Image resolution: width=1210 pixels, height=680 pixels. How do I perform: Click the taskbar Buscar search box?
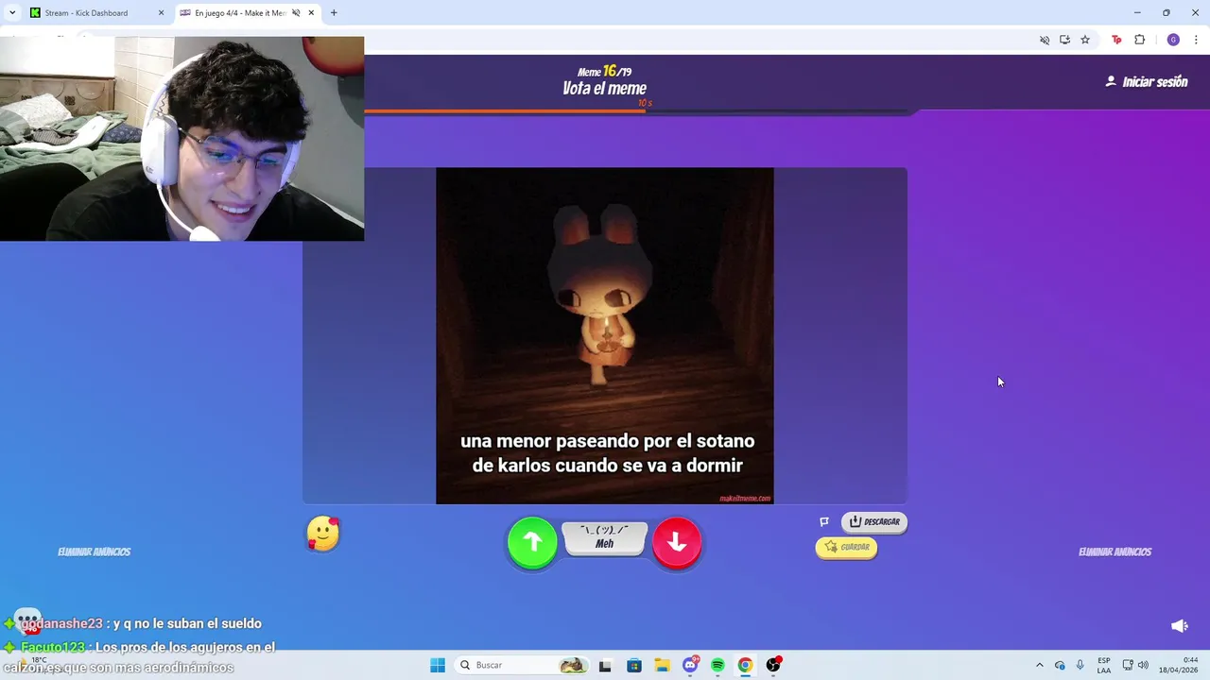(x=522, y=665)
